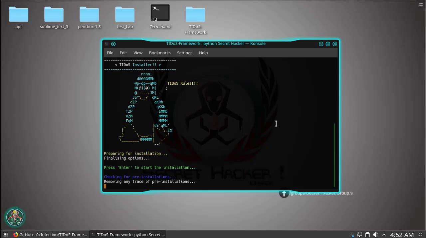Click the Konsole window title text

[216, 44]
